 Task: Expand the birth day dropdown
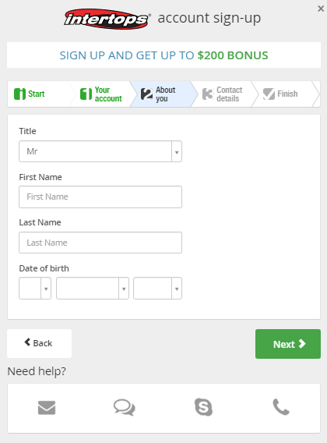[x=35, y=288]
